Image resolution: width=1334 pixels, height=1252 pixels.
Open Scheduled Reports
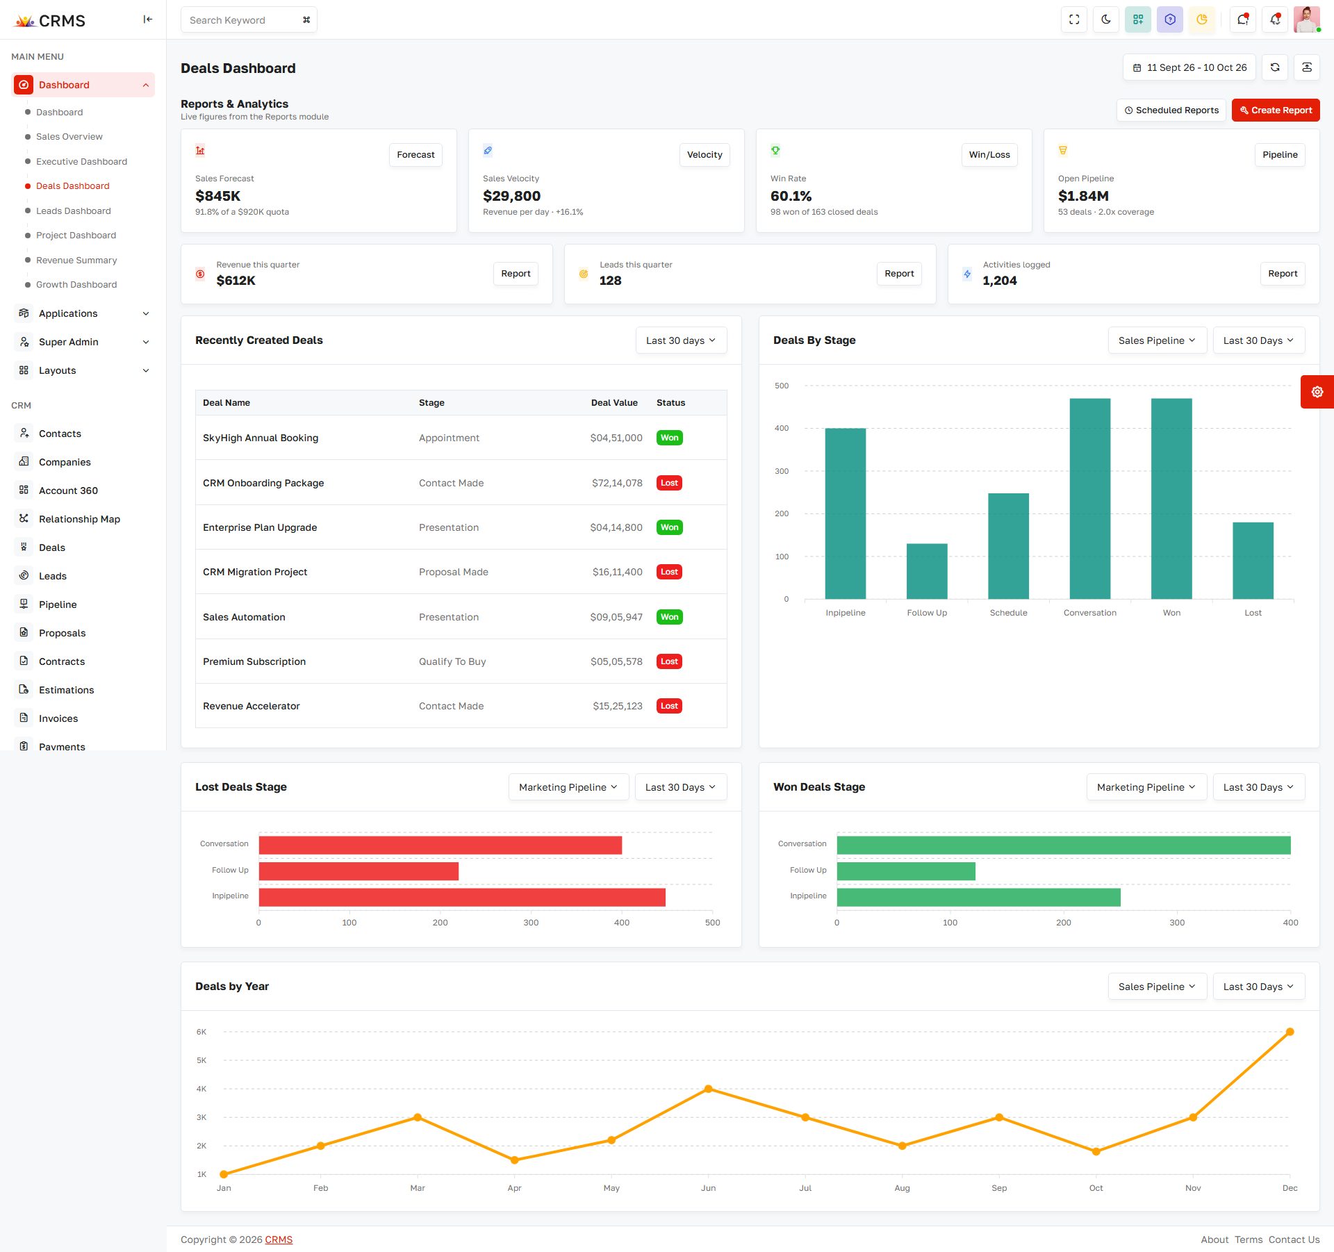(x=1171, y=110)
